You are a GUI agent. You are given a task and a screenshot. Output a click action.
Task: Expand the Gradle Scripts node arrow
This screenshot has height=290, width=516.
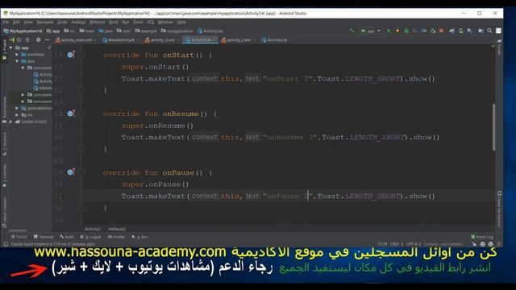tap(11, 122)
